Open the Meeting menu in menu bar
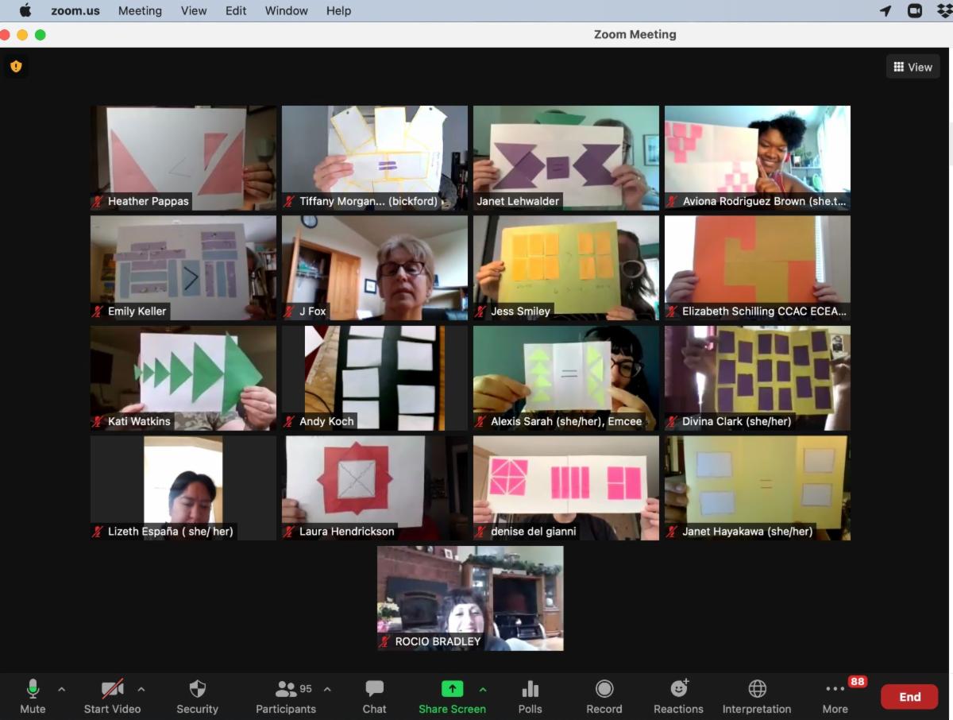 click(x=140, y=10)
